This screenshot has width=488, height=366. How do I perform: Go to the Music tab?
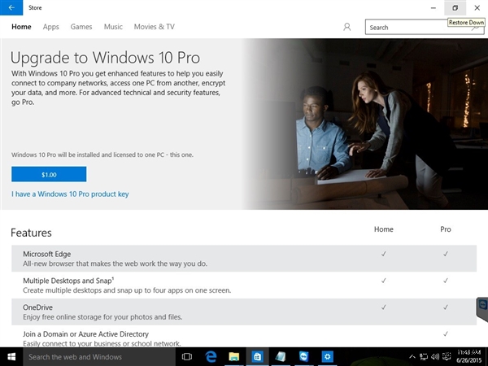click(113, 27)
